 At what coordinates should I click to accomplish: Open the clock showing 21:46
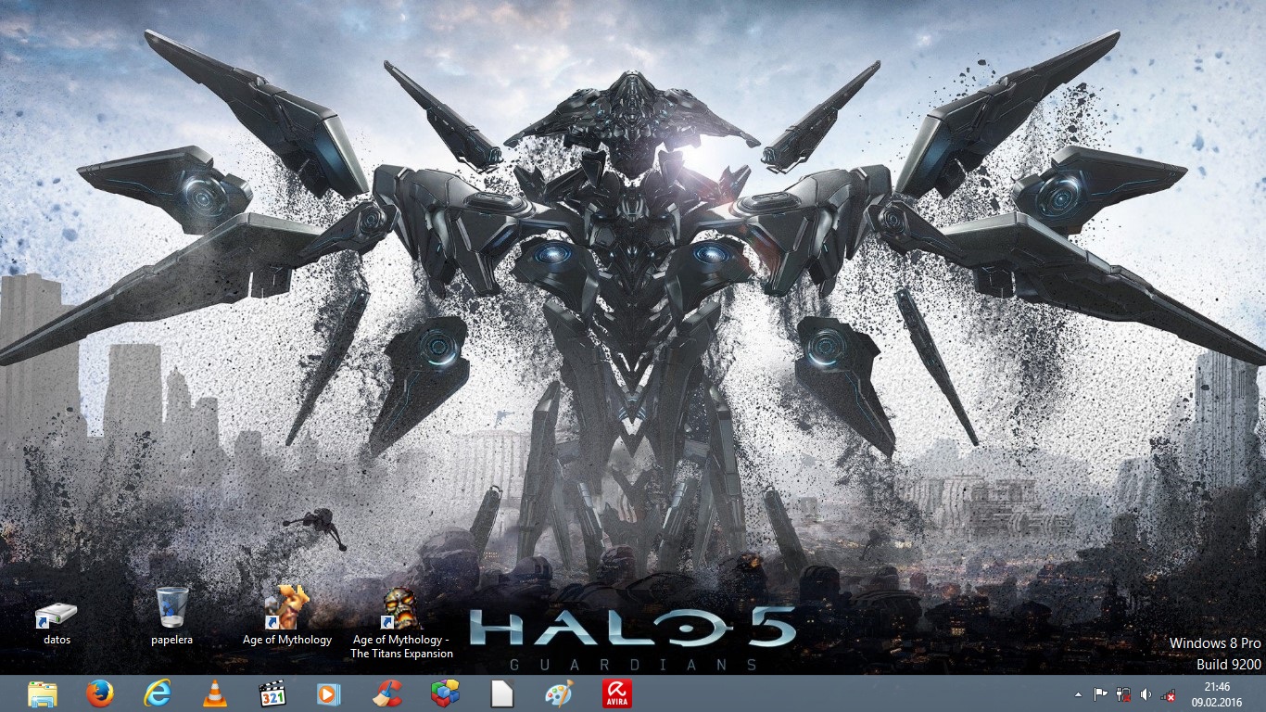[1217, 693]
